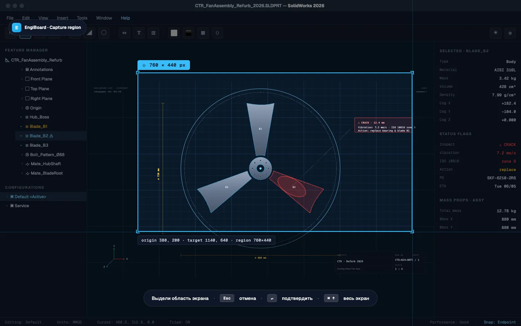The height and width of the screenshot is (326, 521).
Task: Click the CRACK 12.4 mm callout annotation
Action: pyautogui.click(x=383, y=125)
